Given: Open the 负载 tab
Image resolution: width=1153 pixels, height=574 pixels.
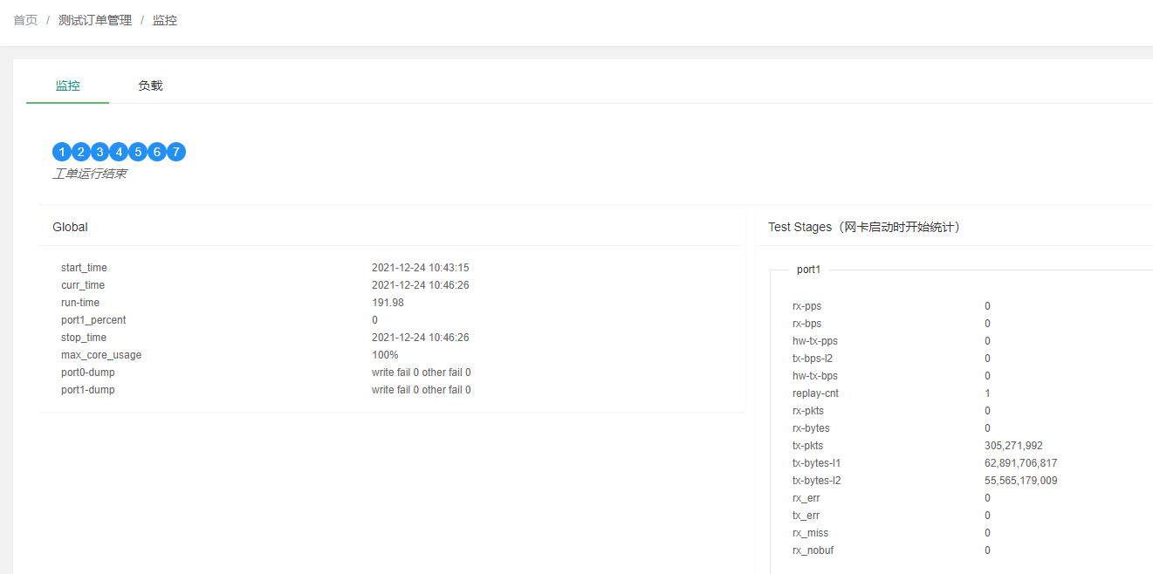Looking at the screenshot, I should pyautogui.click(x=150, y=85).
